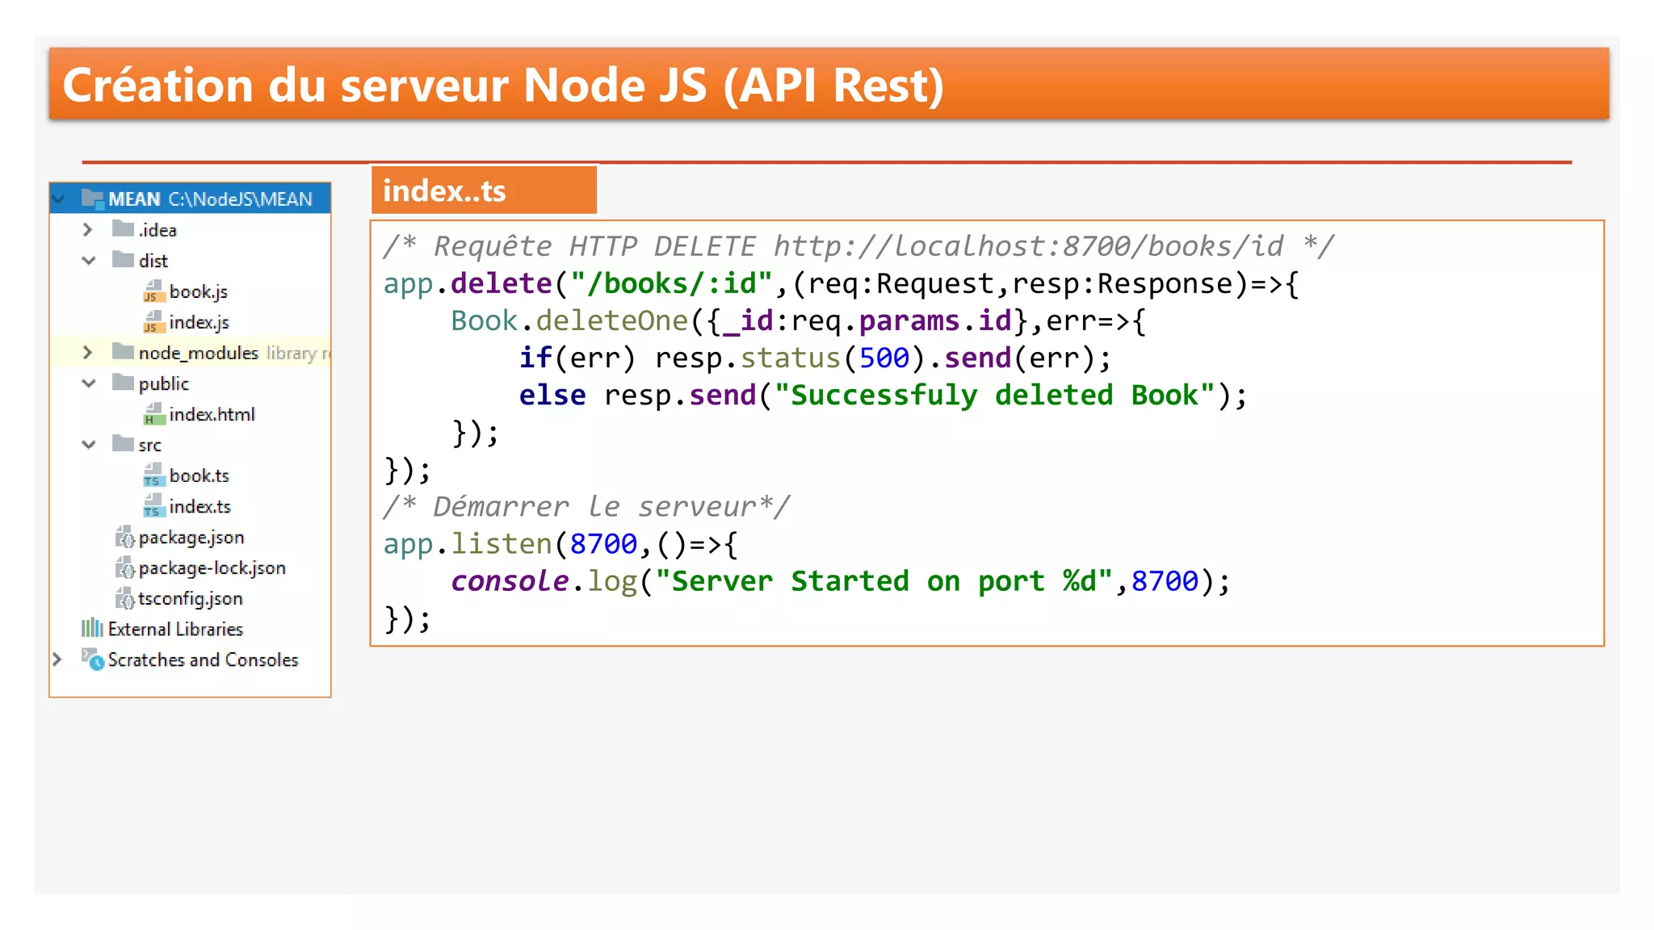Click the External Libraries icon
This screenshot has width=1654, height=930.
pyautogui.click(x=92, y=628)
